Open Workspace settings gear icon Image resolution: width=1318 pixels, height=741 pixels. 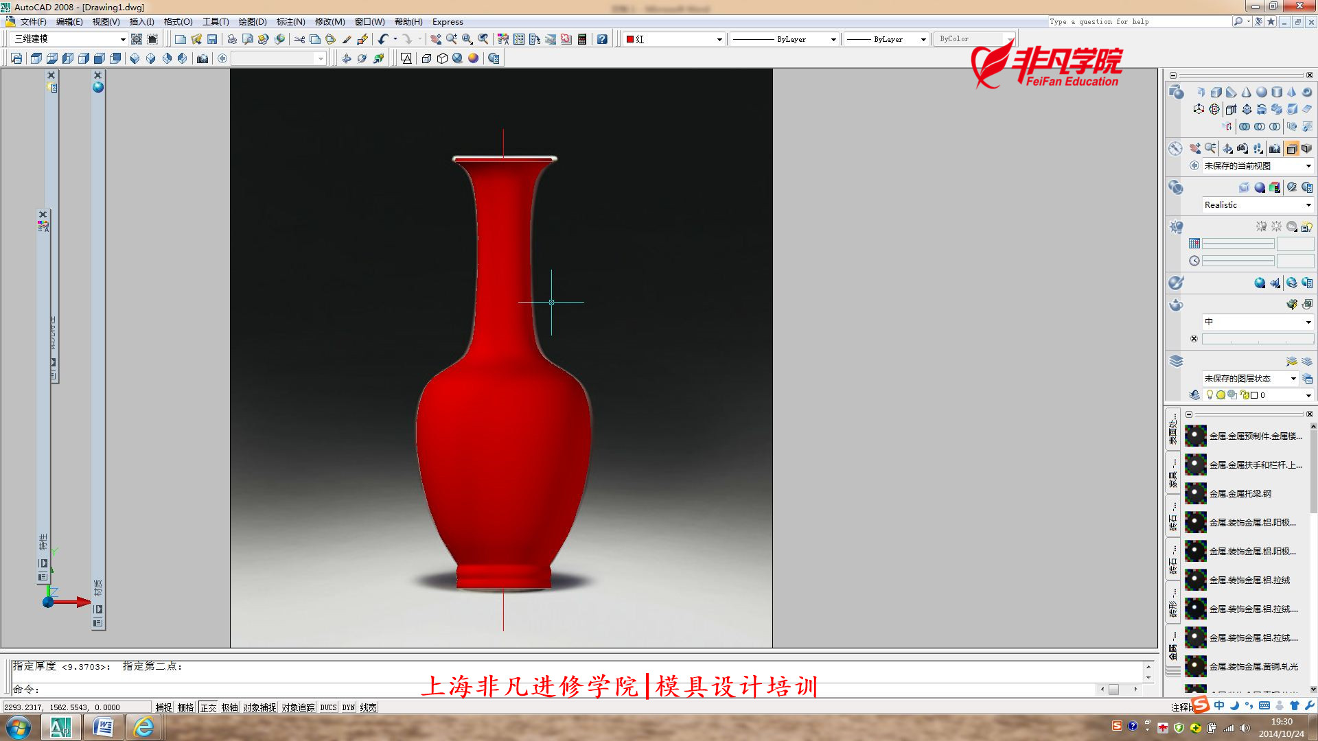(137, 39)
